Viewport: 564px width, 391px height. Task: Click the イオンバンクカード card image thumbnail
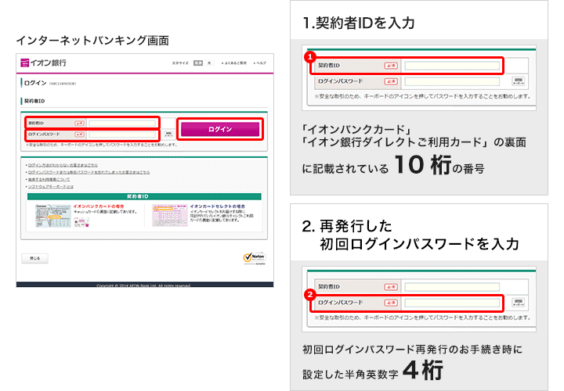53,216
